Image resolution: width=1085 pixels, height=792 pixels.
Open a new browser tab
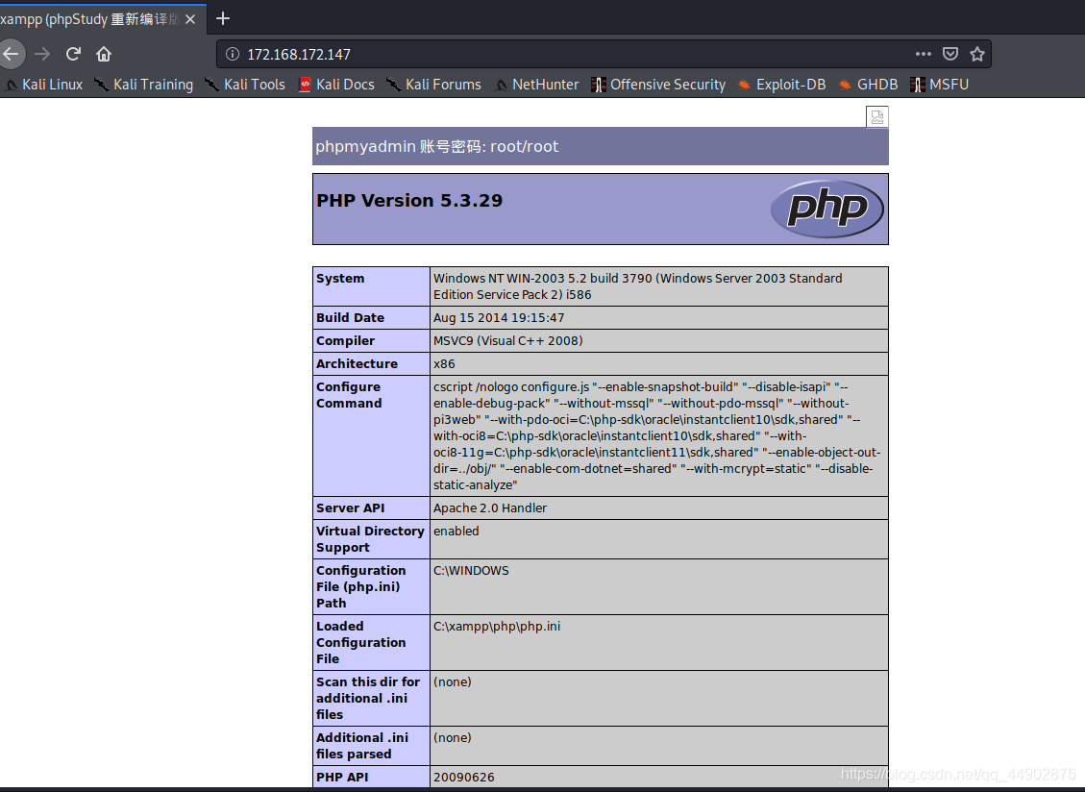(x=223, y=18)
